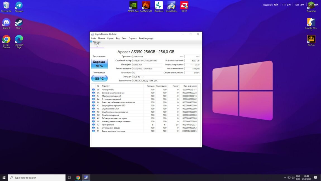Open the Telegram desktop shortcut

click(x=19, y=6)
